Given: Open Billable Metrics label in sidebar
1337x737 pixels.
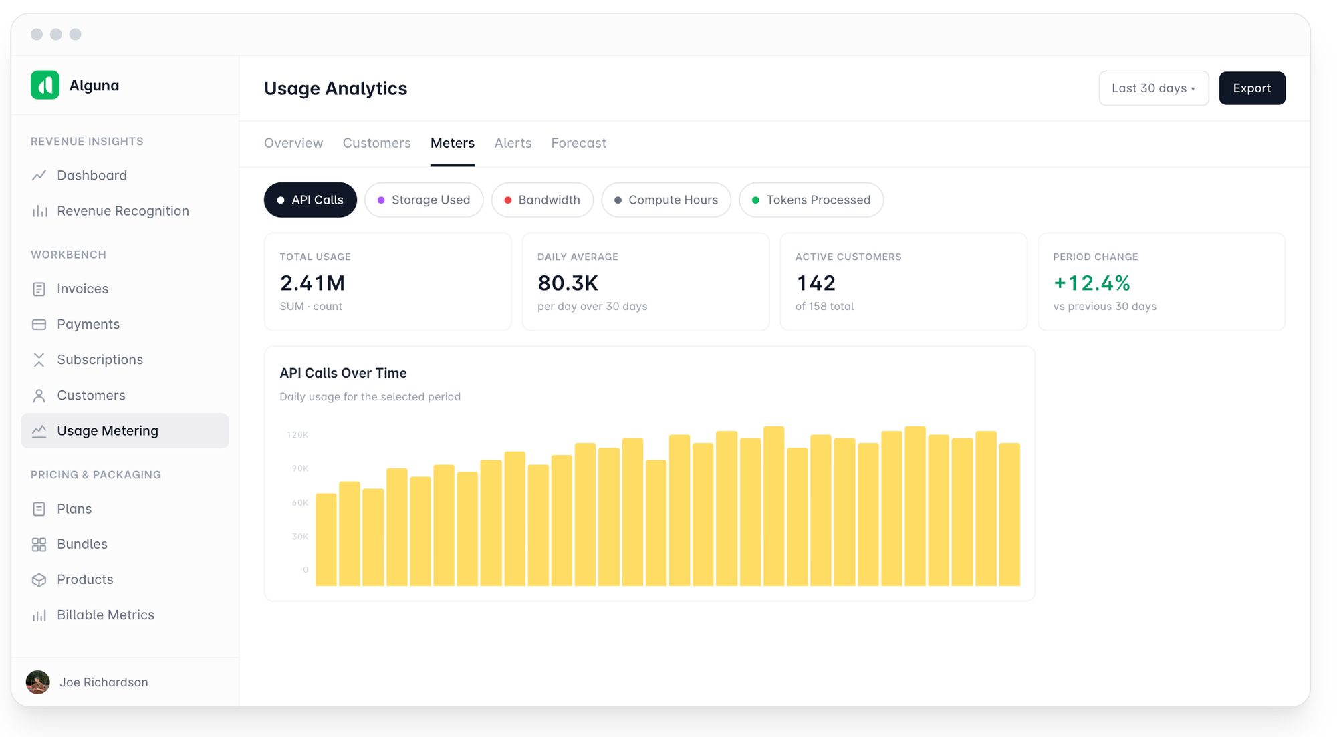Looking at the screenshot, I should (106, 615).
